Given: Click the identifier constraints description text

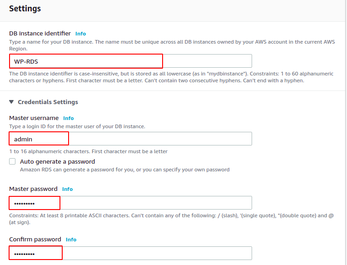Looking at the screenshot, I should point(171,77).
